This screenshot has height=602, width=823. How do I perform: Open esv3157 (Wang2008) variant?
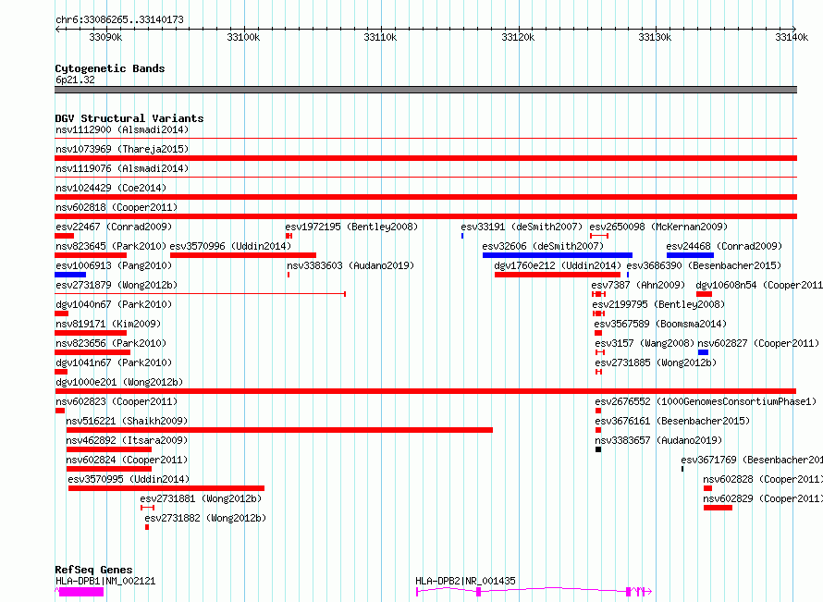pos(645,343)
